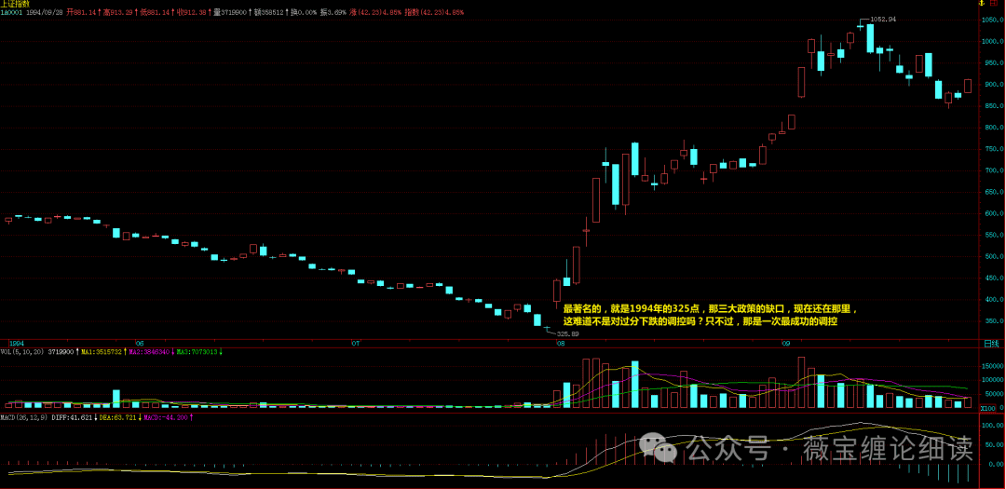The height and width of the screenshot is (489, 1006).
Task: Click the 06 month label on time axis
Action: [x=139, y=344]
